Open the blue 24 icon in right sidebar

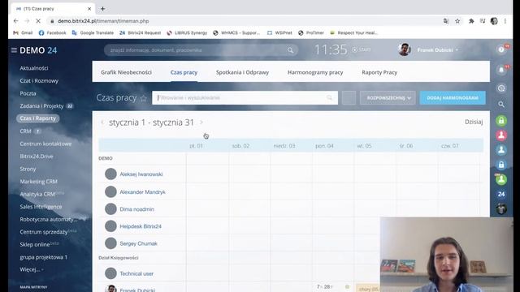click(501, 194)
